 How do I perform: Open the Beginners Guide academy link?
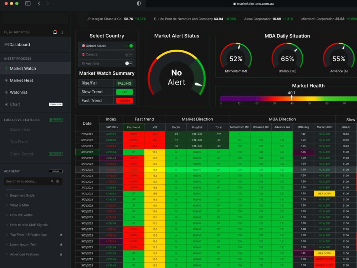click(22, 195)
